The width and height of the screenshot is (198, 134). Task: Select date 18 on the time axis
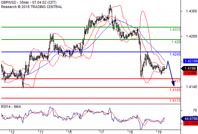[131, 132]
